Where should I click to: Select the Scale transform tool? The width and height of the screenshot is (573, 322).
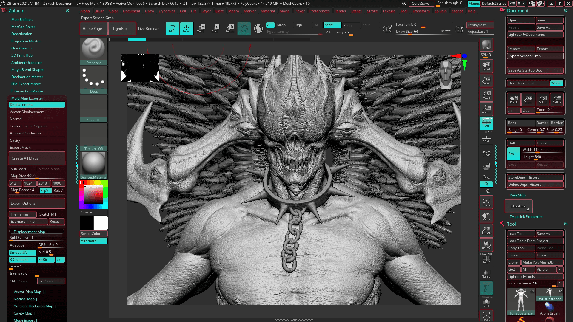point(215,29)
